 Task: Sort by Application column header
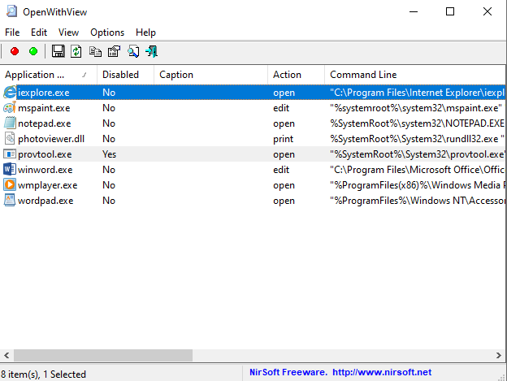pyautogui.click(x=49, y=75)
